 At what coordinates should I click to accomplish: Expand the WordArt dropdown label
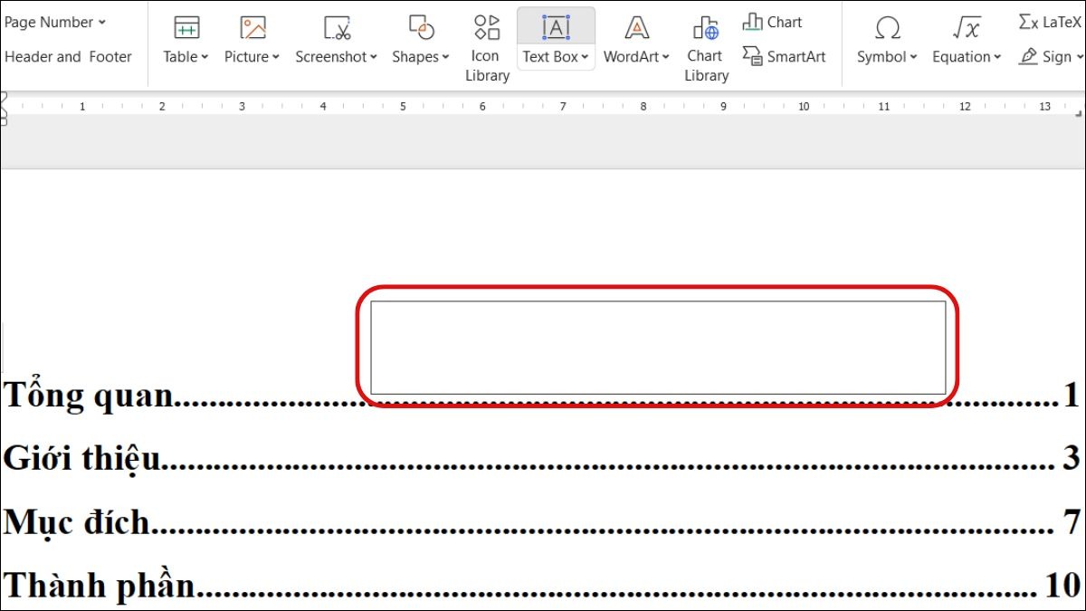pos(637,56)
